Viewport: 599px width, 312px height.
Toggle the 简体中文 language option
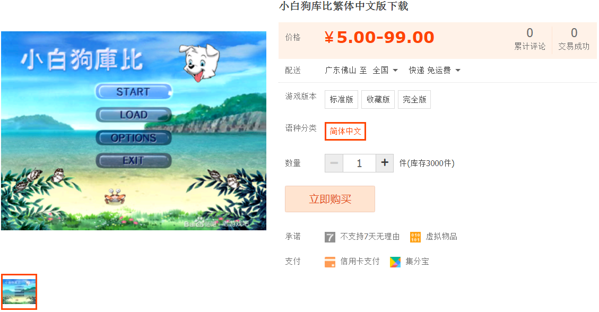tap(345, 132)
